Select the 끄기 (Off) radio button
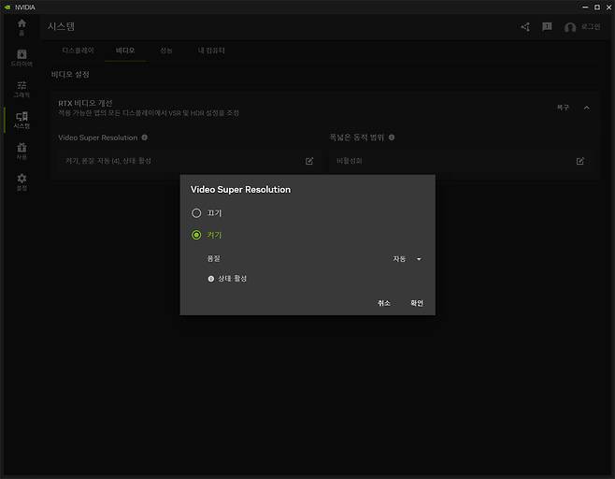Screen dimensions: 615x479 196,213
